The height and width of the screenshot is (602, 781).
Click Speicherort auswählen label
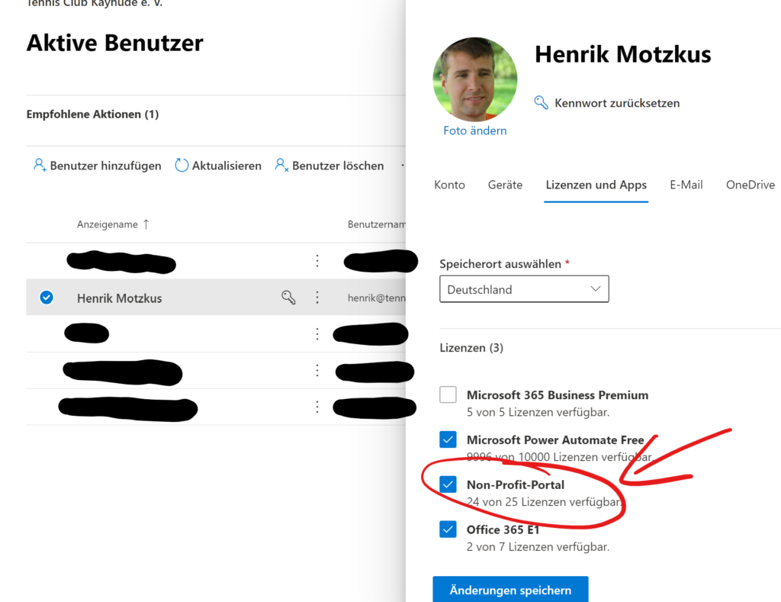tap(500, 264)
